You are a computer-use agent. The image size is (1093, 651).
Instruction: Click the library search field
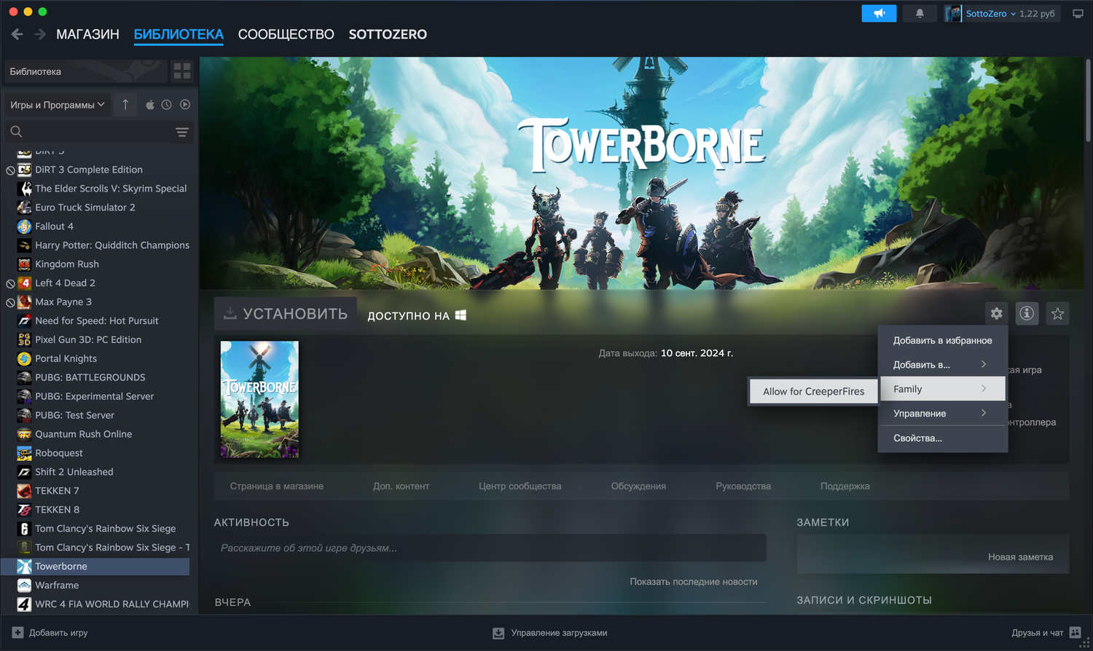90,132
